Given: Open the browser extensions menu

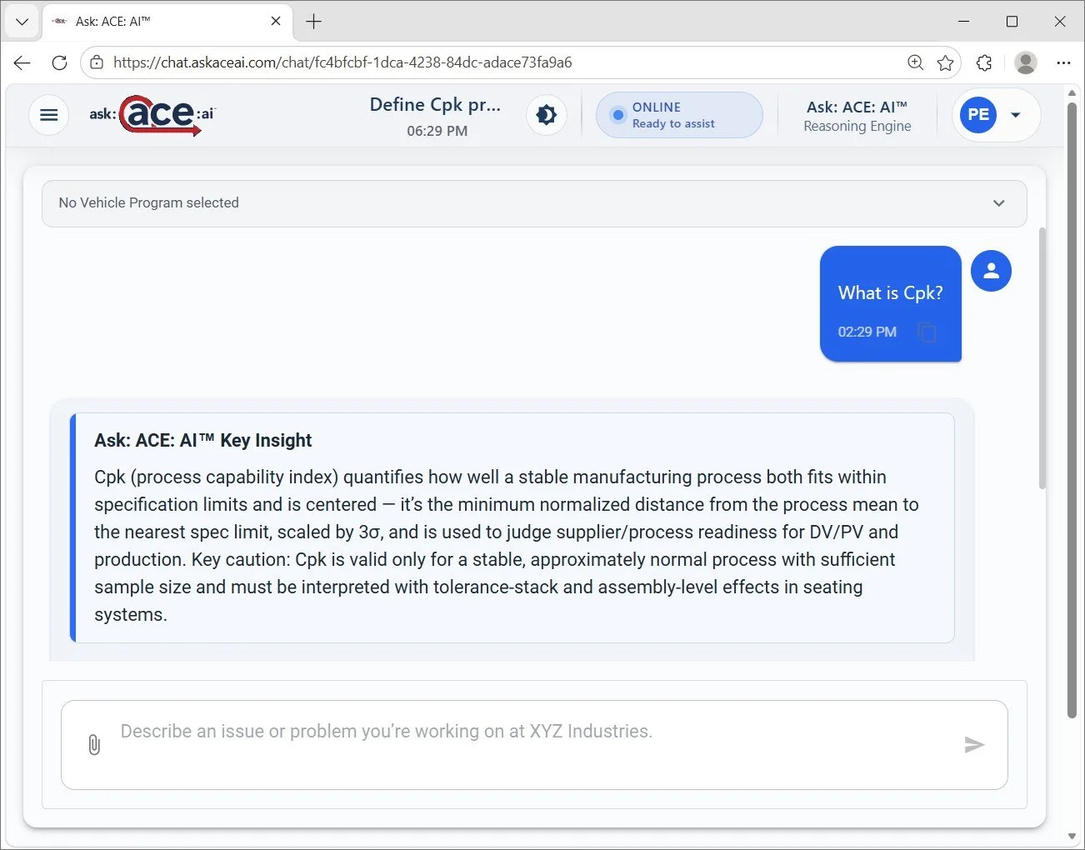Looking at the screenshot, I should tap(984, 62).
